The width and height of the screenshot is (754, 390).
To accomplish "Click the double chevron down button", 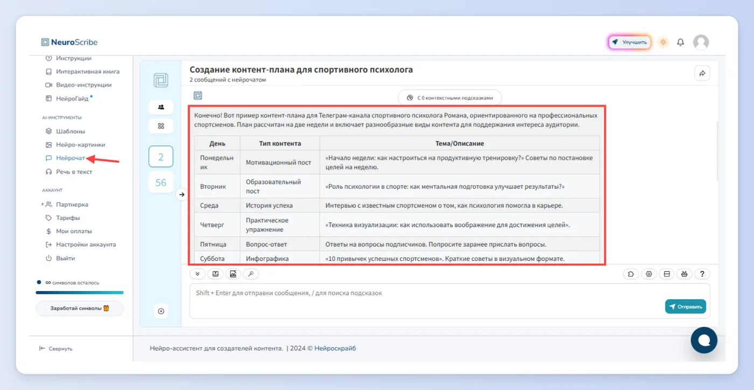I will pos(197,274).
